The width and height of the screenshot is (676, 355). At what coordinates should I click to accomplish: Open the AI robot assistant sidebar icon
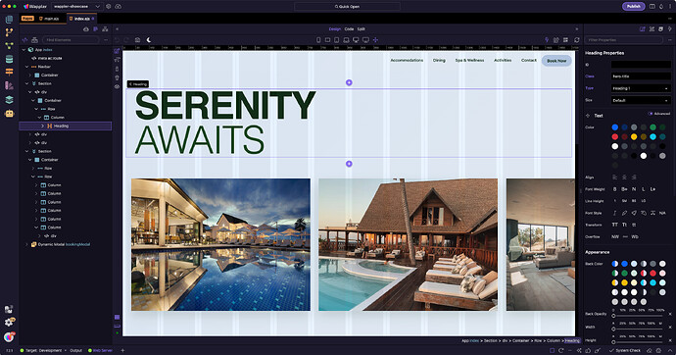[9, 114]
